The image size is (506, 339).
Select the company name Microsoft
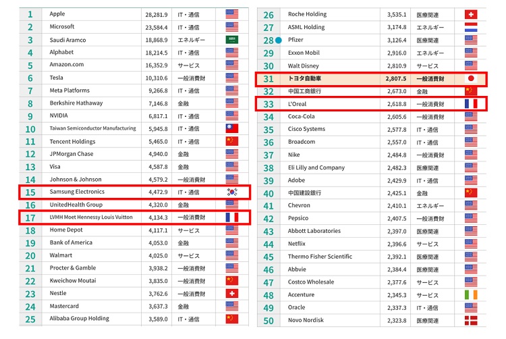pos(62,26)
